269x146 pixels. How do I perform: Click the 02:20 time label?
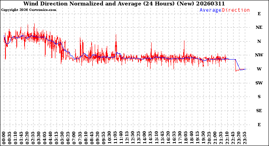[x=27, y=138]
